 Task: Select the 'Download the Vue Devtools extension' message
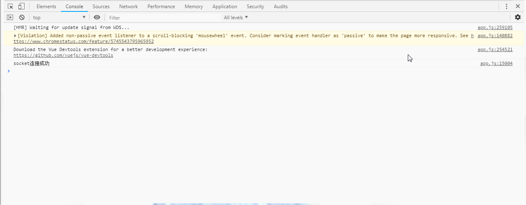pyautogui.click(x=110, y=49)
